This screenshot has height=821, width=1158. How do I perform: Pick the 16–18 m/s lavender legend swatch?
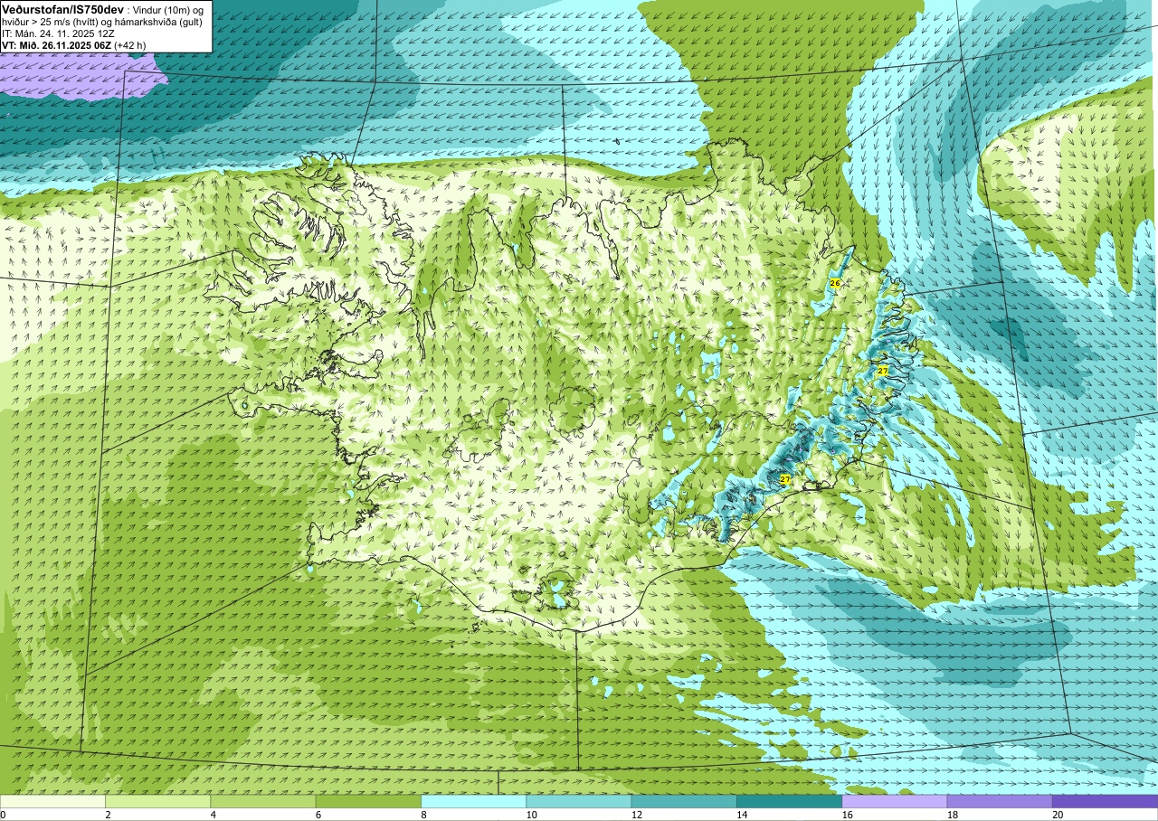tap(894, 801)
